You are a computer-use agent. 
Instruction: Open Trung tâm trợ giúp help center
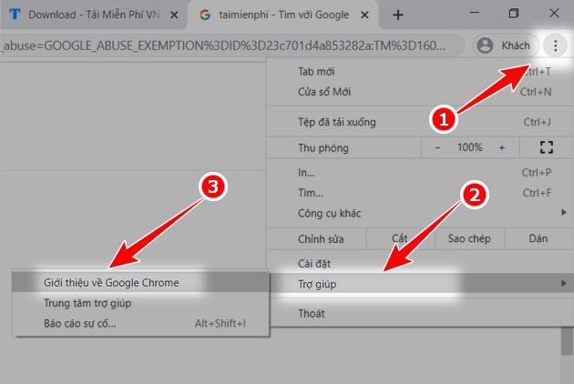pyautogui.click(x=140, y=303)
